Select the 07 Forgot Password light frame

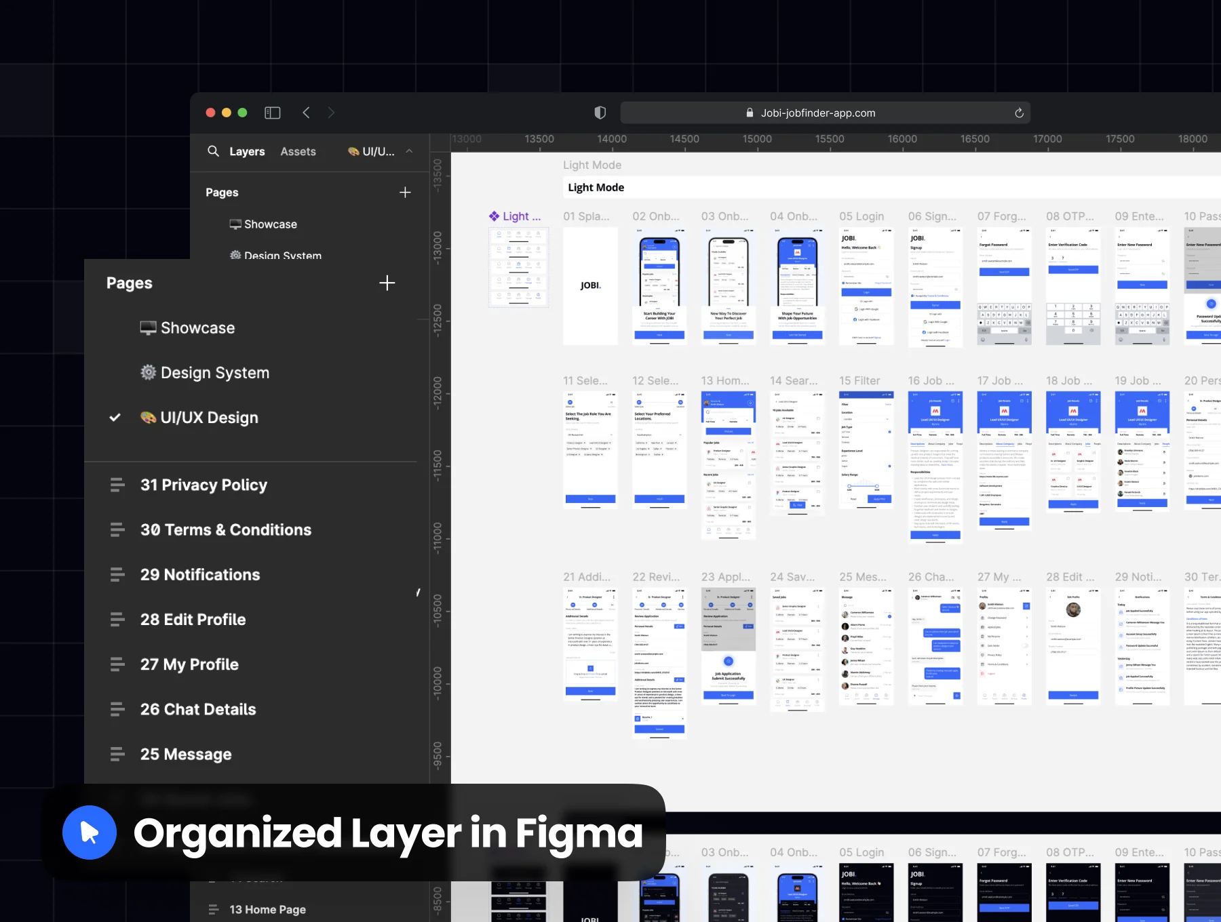pyautogui.click(x=1004, y=286)
